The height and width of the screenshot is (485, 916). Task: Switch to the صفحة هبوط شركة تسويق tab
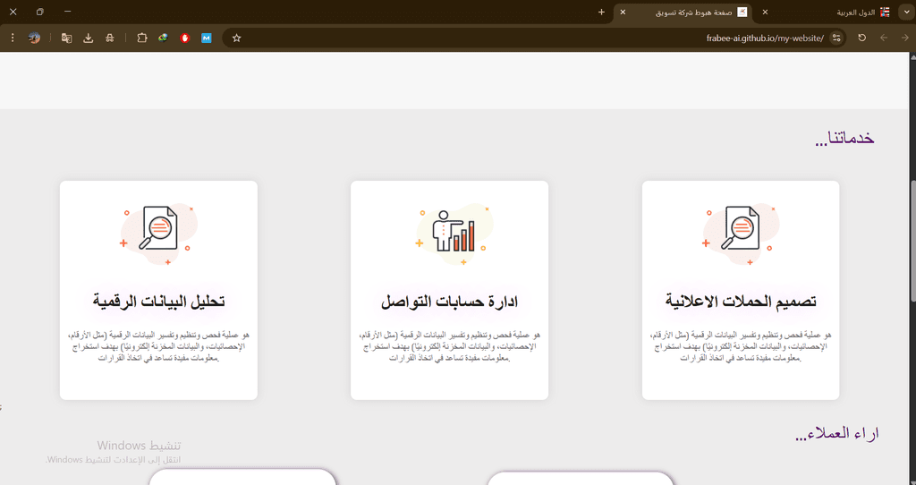[x=683, y=13]
